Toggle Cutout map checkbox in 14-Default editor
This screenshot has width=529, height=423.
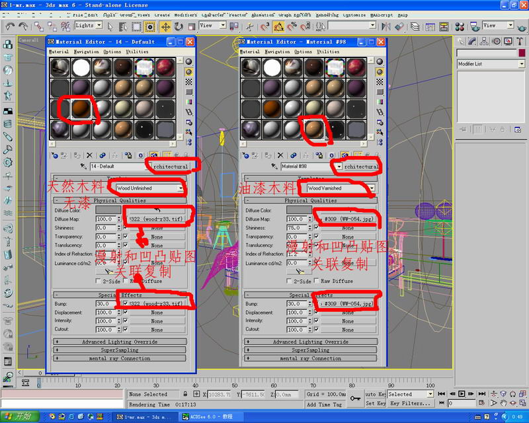click(x=126, y=330)
